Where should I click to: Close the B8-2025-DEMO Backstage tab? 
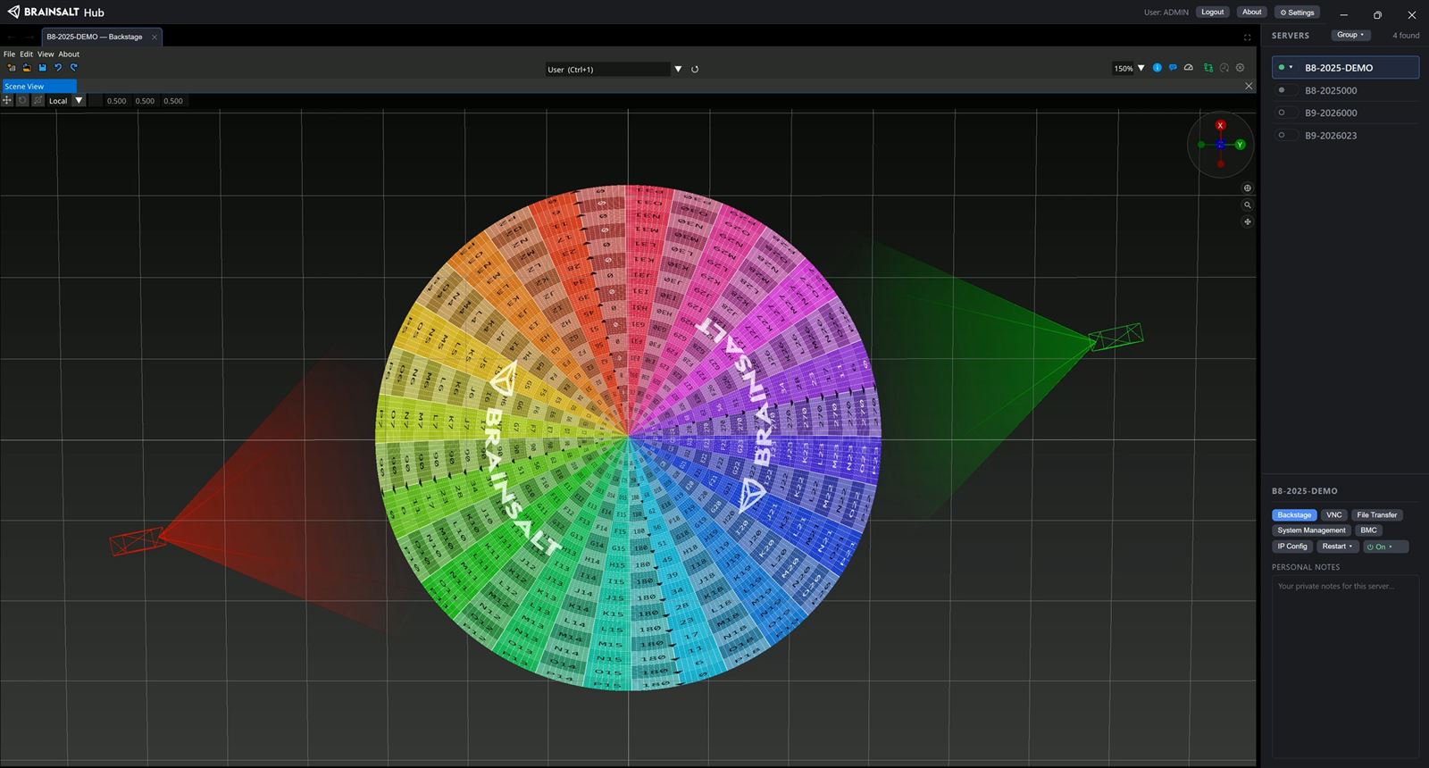pos(155,37)
